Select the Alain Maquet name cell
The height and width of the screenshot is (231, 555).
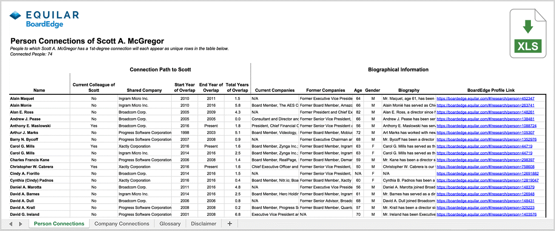point(39,98)
